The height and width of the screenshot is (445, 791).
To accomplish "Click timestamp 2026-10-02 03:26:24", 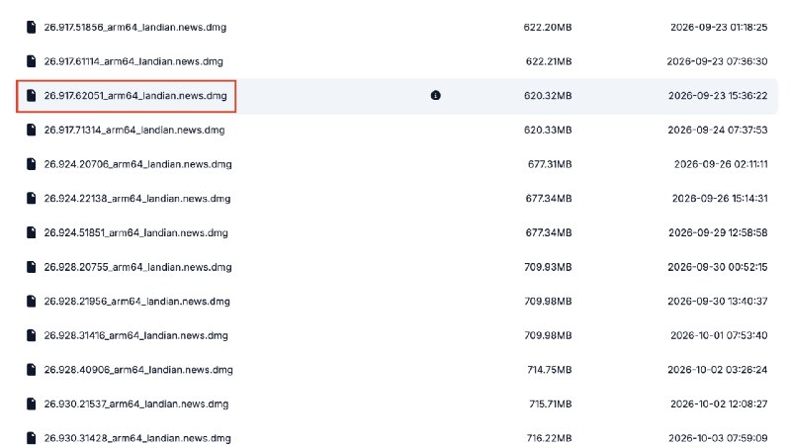I will [x=718, y=370].
